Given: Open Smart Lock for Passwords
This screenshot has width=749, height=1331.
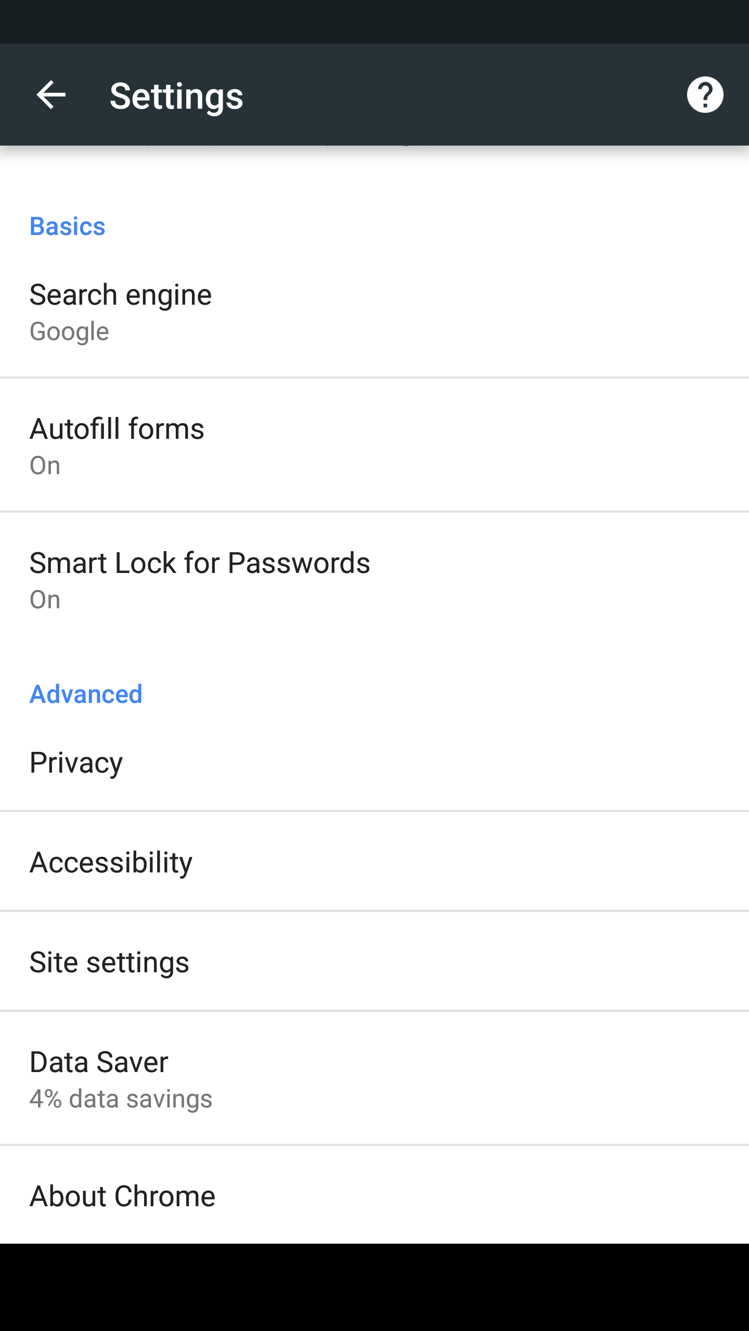Looking at the screenshot, I should coord(200,564).
